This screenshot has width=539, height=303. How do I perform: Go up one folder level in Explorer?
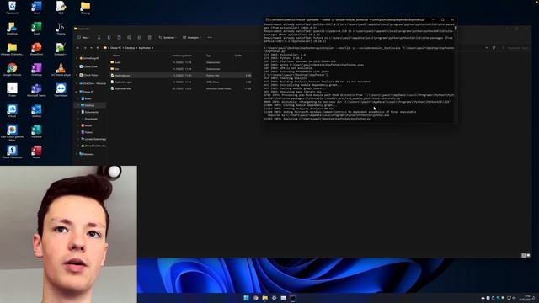[98, 48]
